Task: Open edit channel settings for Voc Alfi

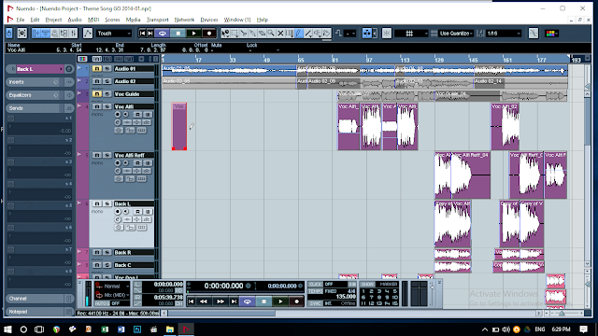Action: [118, 122]
